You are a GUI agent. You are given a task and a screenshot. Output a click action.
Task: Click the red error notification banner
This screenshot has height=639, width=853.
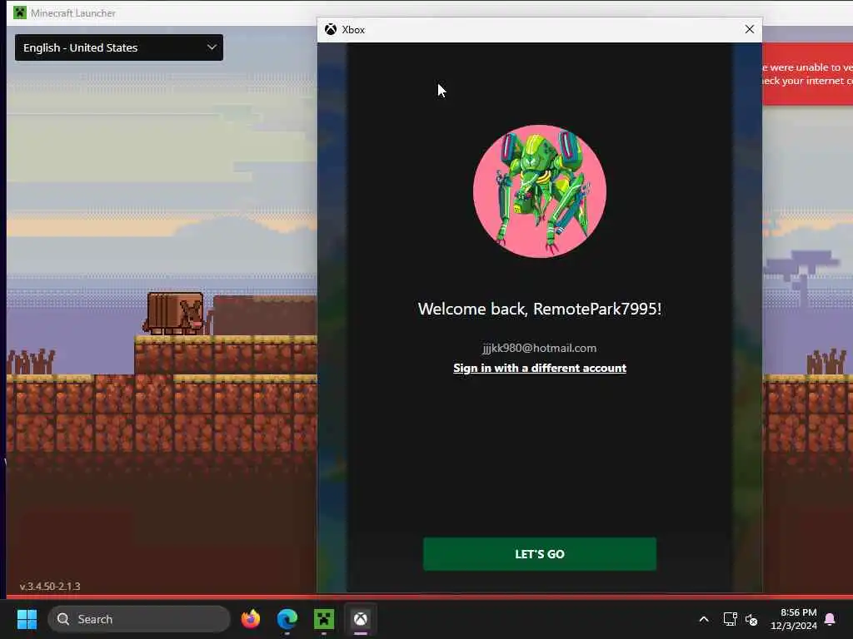point(807,74)
